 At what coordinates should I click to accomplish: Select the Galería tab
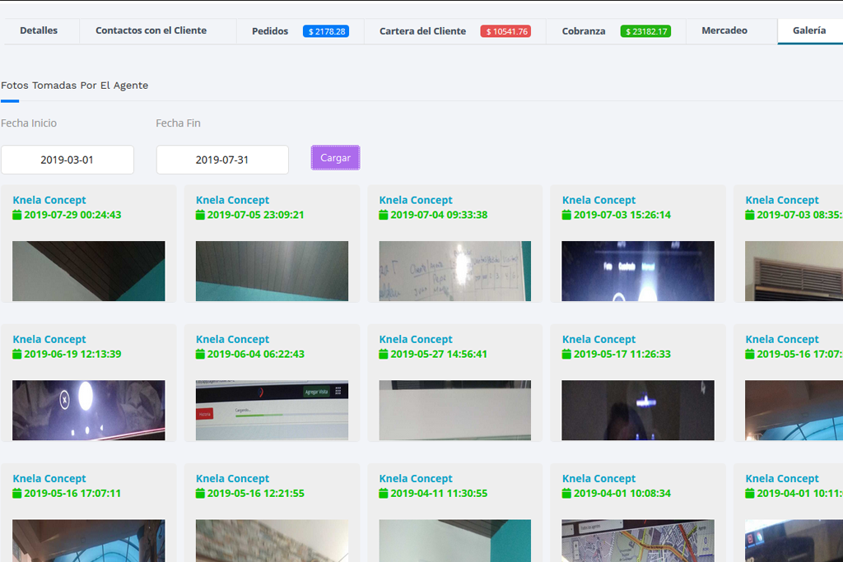tap(809, 30)
